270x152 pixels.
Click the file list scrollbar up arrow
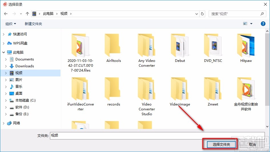(x=267, y=31)
